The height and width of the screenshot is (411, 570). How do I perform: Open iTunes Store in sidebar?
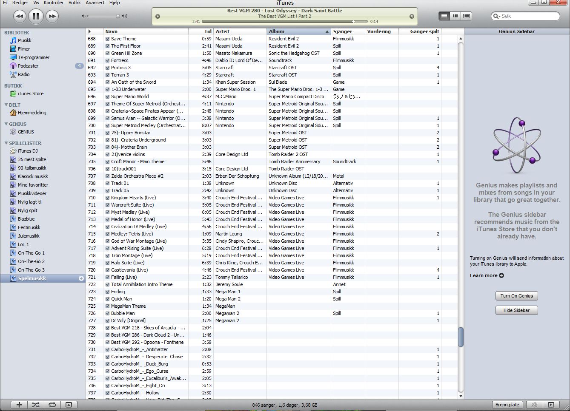(x=30, y=94)
